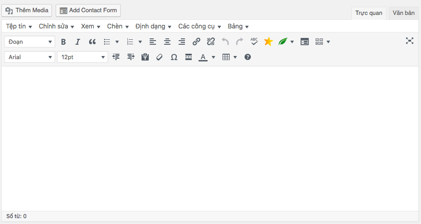Insert special character with omega icon
The width and height of the screenshot is (421, 224).
174,57
